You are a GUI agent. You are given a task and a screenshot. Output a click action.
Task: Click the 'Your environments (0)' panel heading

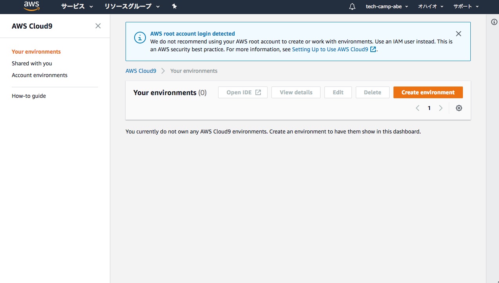170,93
